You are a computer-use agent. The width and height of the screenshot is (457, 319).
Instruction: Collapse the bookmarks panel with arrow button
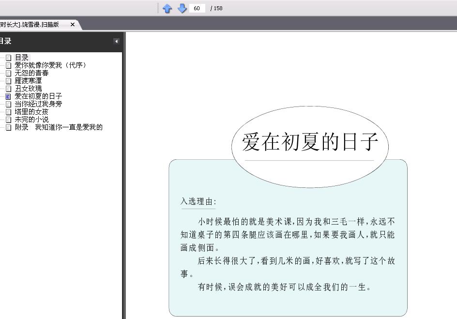pos(116,41)
